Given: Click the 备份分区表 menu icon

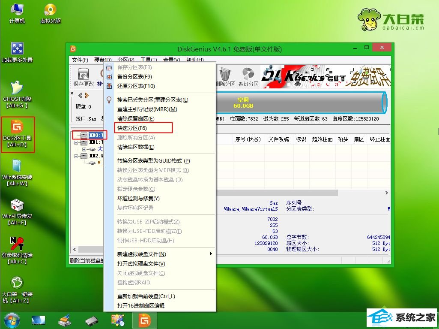Looking at the screenshot, I should click(109, 77).
